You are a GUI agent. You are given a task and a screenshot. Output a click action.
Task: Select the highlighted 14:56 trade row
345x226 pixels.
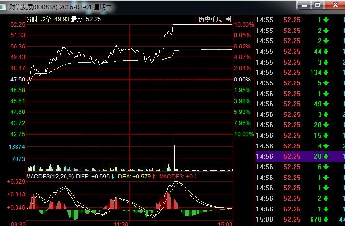[300, 156]
